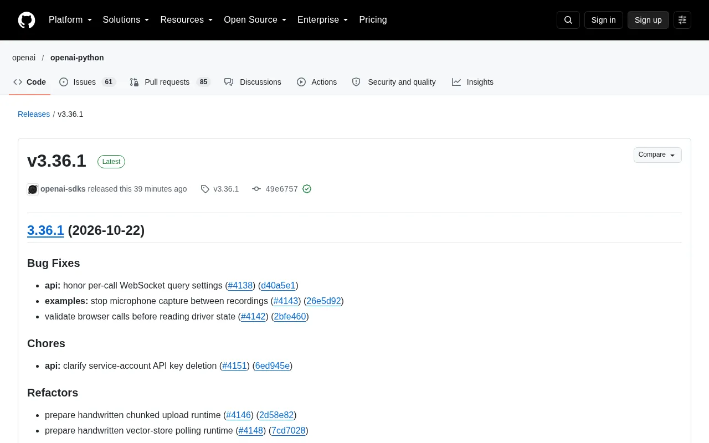Open the Compare dropdown
This screenshot has width=709, height=443.
[657, 155]
